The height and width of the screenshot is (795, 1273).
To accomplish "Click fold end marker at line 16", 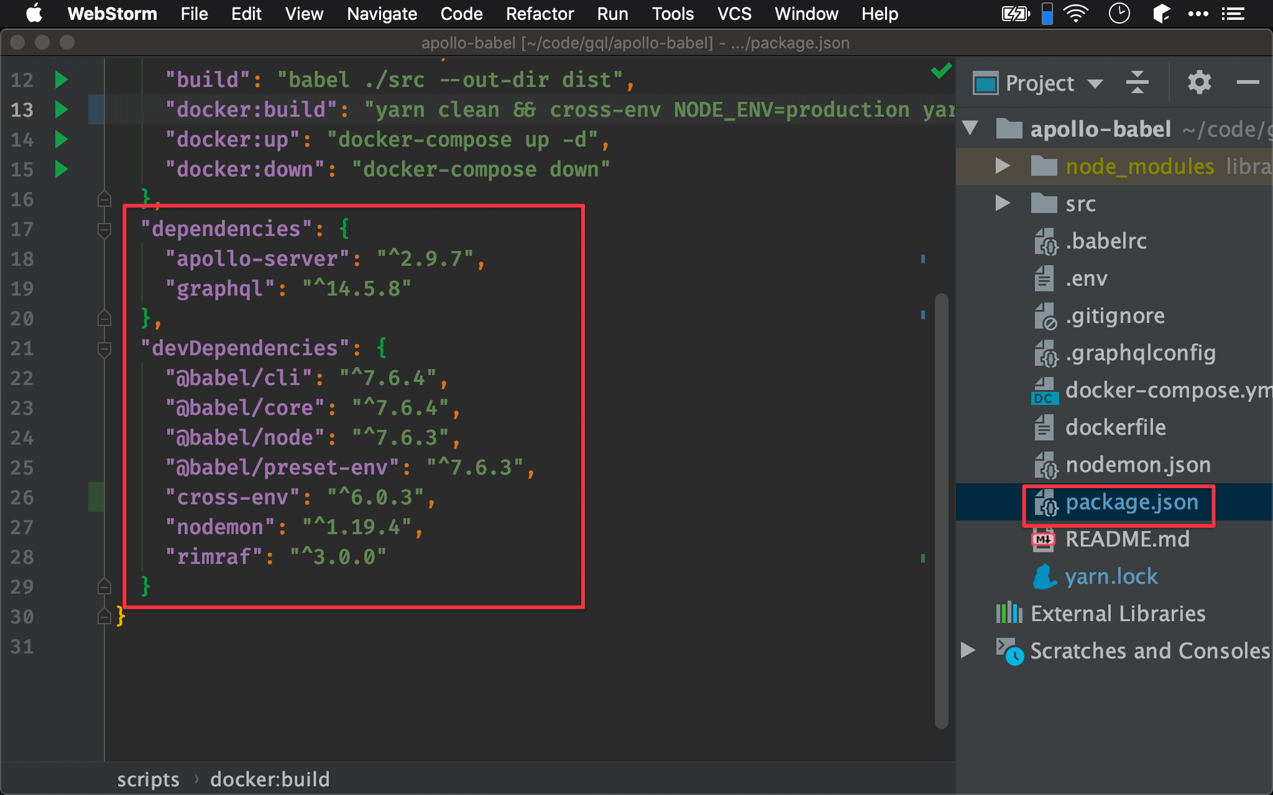I will click(104, 199).
